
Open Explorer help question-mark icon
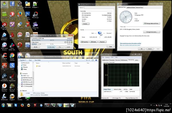[x=96, y=60]
